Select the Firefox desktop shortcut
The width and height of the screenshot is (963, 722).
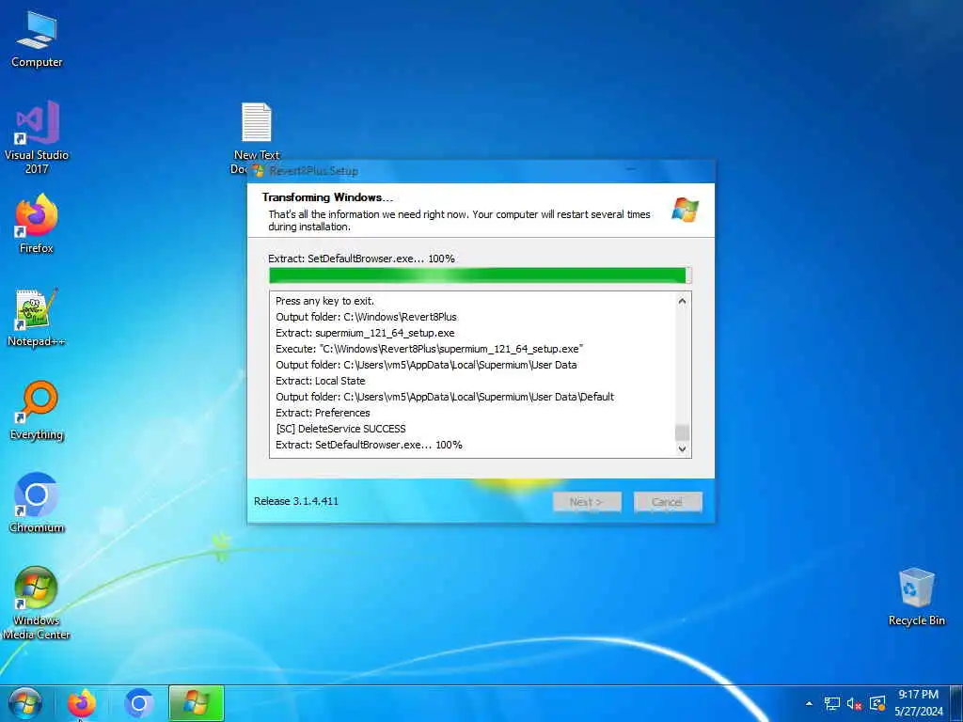[x=37, y=224]
